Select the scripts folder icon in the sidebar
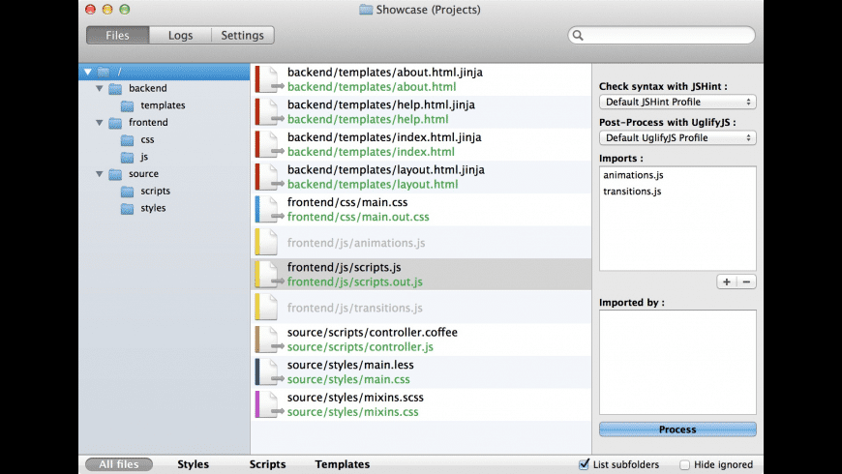 click(127, 192)
